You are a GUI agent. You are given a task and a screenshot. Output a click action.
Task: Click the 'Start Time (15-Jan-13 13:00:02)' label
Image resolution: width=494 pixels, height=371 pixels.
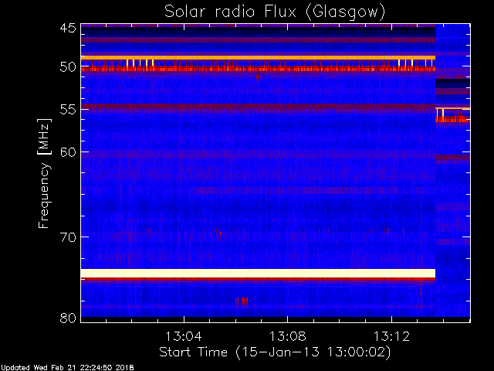point(275,352)
